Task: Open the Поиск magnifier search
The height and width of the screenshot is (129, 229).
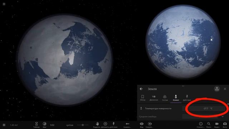Action: [209, 125]
